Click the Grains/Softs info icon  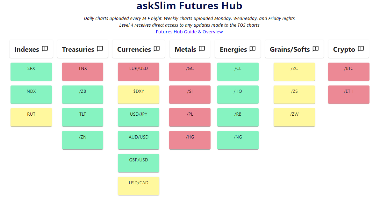point(316,49)
